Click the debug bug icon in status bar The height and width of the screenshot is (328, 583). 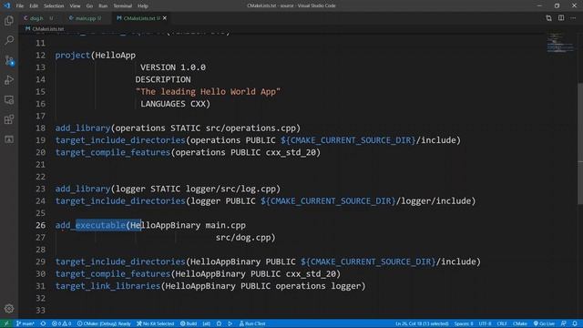pyautogui.click(x=219, y=323)
